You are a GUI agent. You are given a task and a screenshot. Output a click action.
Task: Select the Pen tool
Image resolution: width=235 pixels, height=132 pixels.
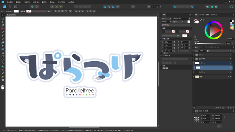(3, 32)
